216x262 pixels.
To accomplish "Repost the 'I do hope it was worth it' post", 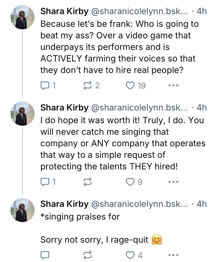I will (x=88, y=182).
